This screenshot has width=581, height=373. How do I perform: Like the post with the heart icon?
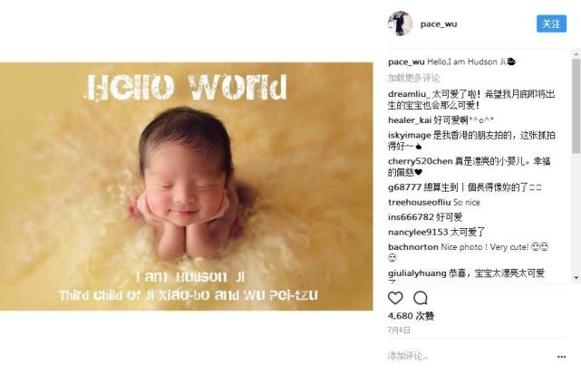click(395, 298)
